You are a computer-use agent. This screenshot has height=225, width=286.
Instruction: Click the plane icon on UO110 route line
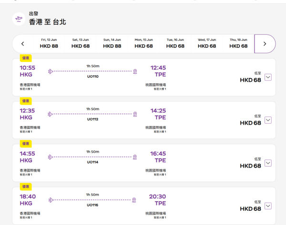(x=51, y=71)
